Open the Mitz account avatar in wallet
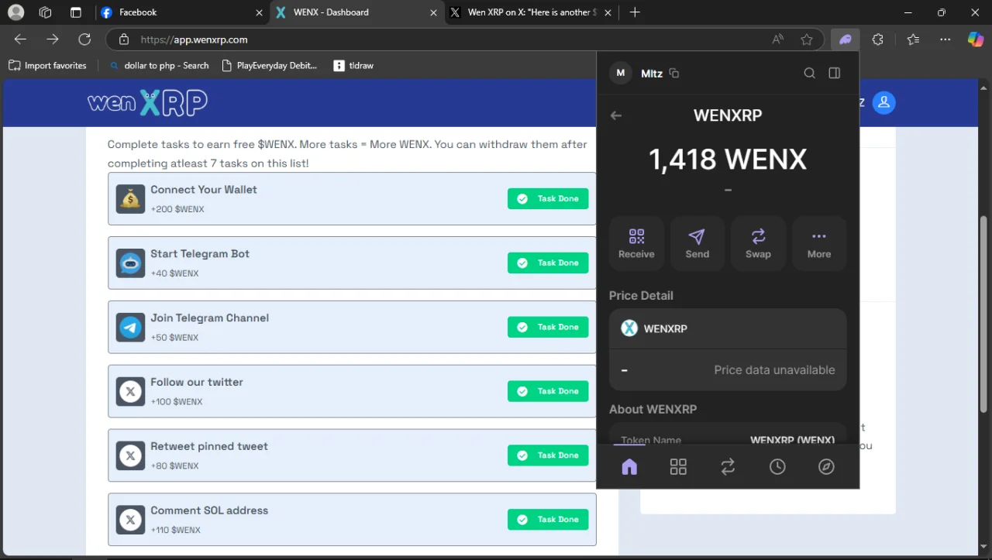992x560 pixels. pos(620,73)
